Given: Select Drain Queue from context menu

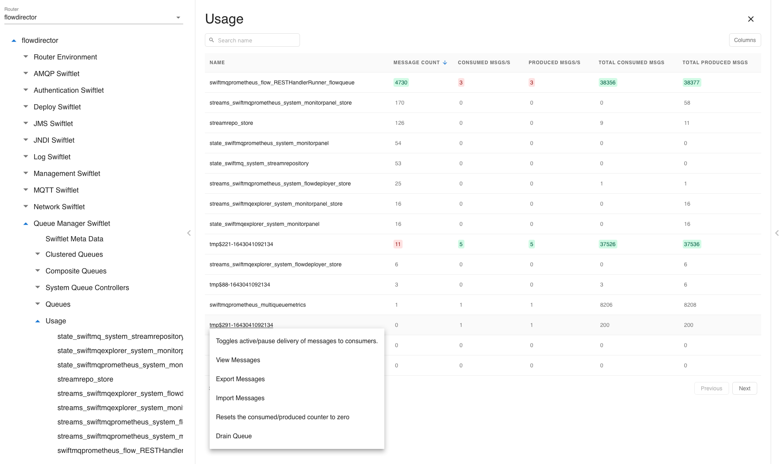Looking at the screenshot, I should (234, 436).
